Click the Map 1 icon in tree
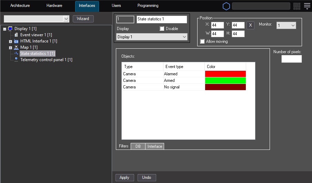The image size is (312, 183). point(16,47)
